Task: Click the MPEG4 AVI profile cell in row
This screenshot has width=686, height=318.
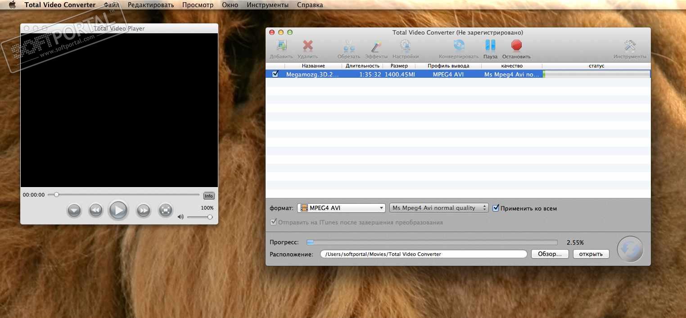Action: [x=448, y=75]
